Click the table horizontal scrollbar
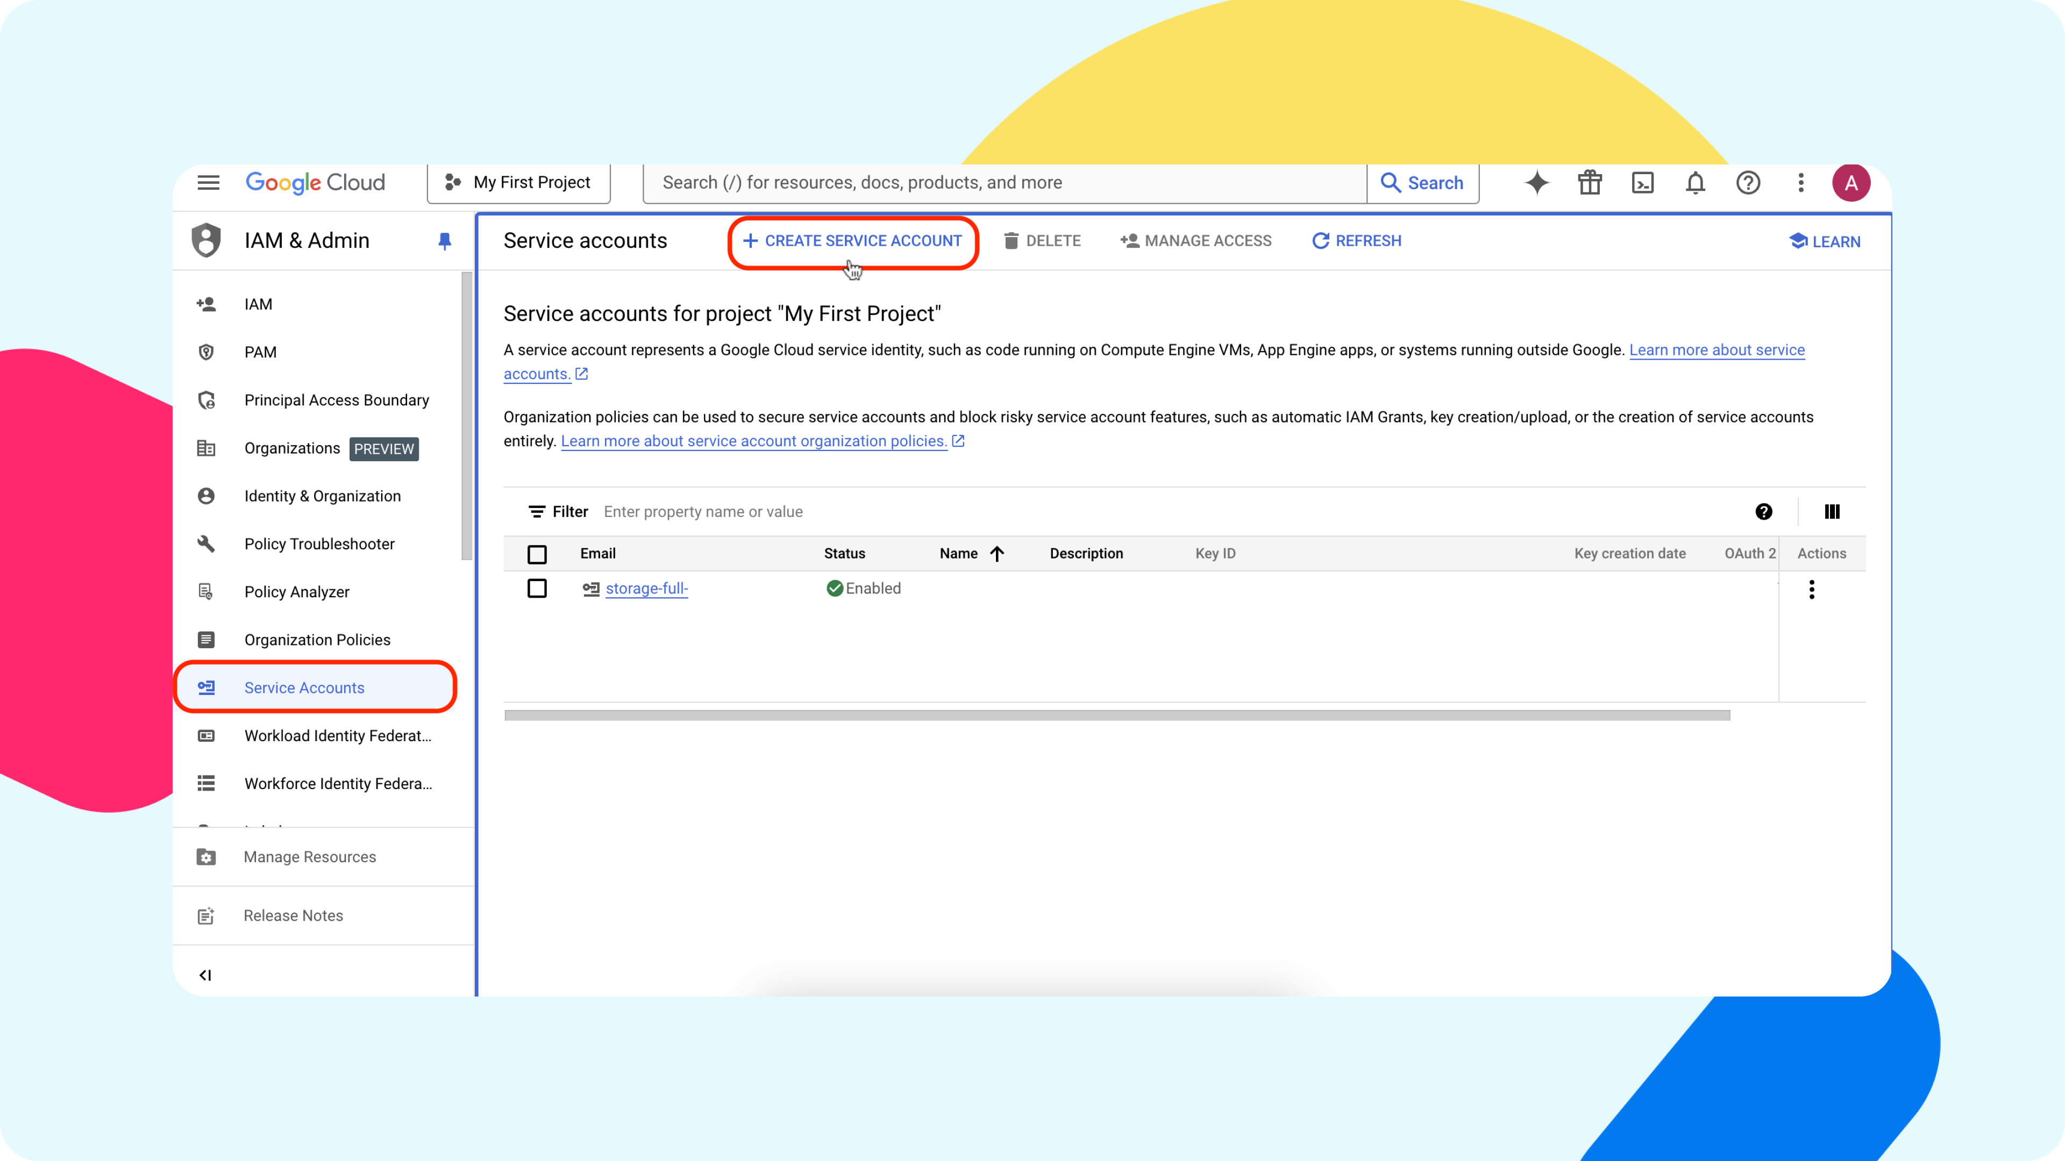2065x1161 pixels. pos(1117,715)
